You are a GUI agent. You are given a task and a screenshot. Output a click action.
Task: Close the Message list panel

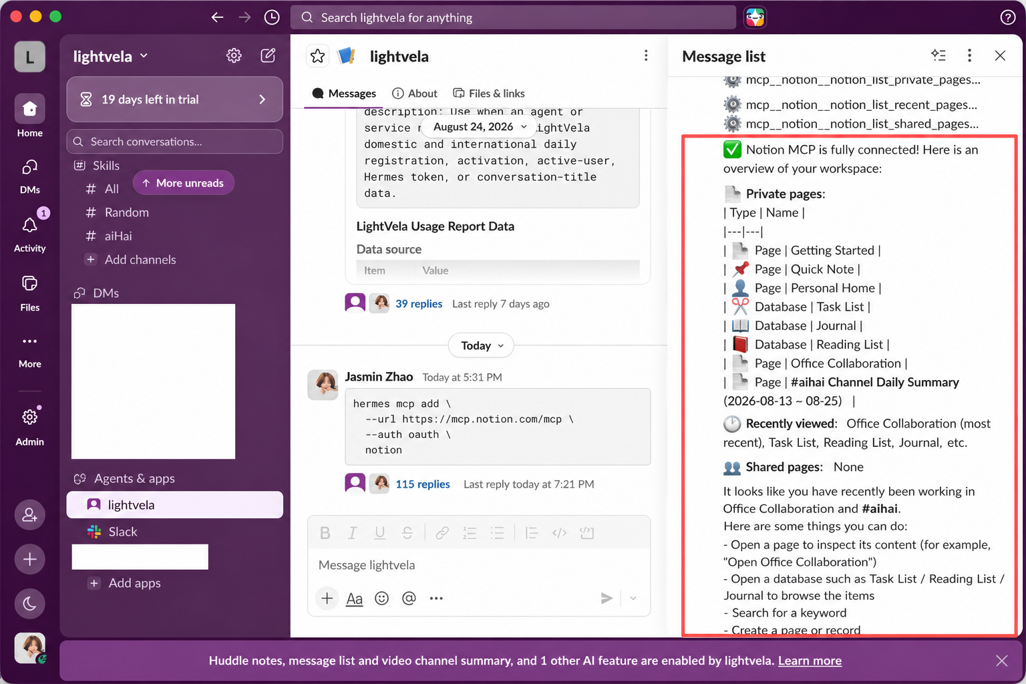[x=1000, y=55]
